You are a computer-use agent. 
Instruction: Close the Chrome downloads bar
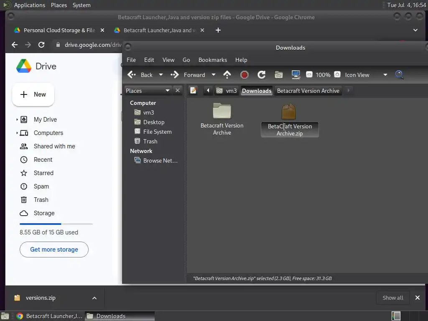418,298
